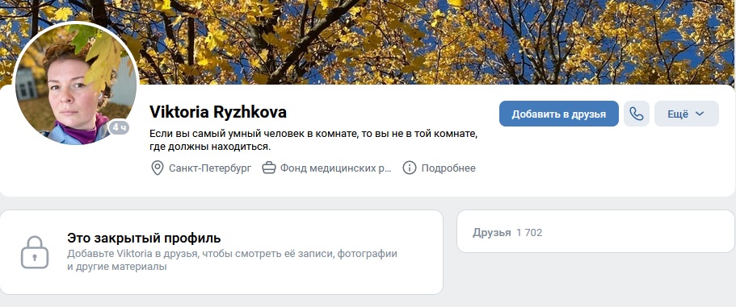736x307 pixels.
Task: Click the phone call icon button
Action: click(636, 114)
